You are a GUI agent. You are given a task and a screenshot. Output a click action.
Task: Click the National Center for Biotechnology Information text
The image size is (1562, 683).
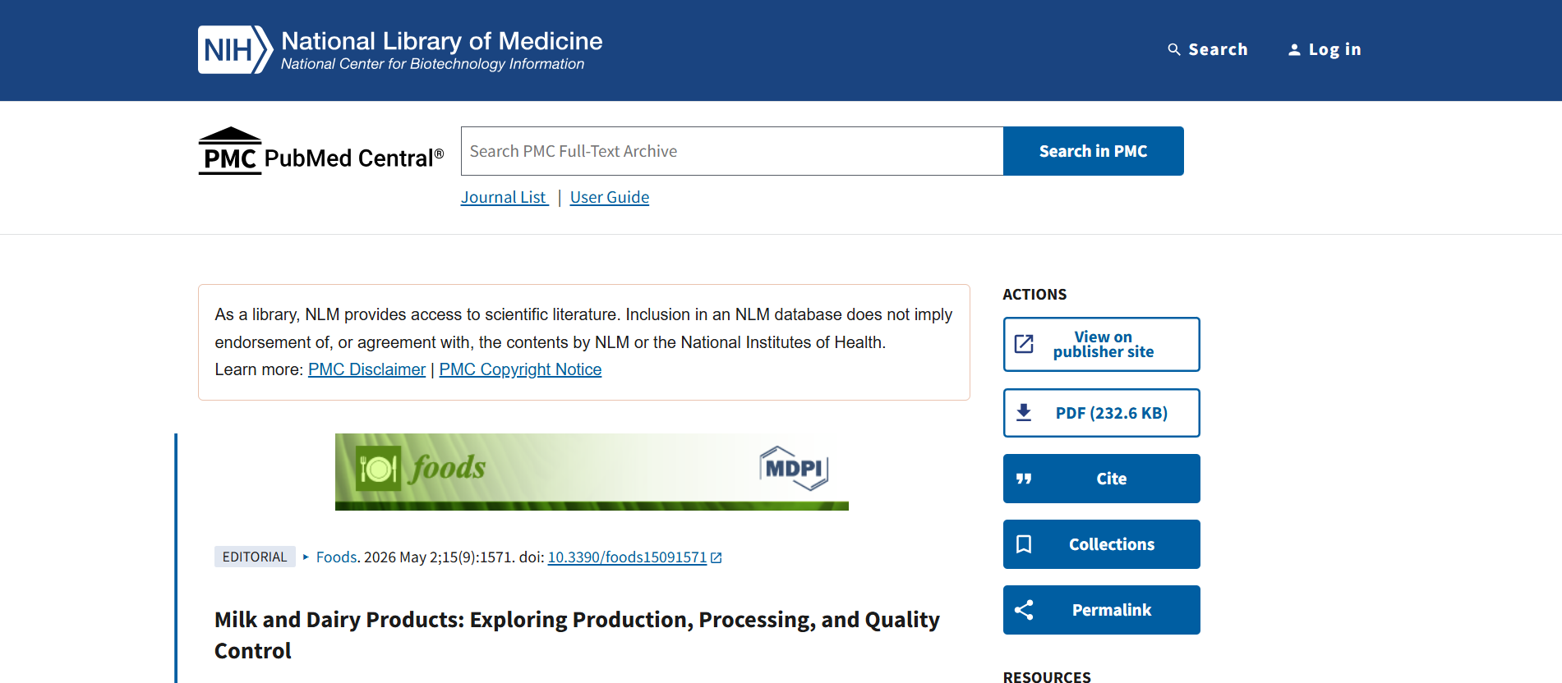[x=432, y=64]
